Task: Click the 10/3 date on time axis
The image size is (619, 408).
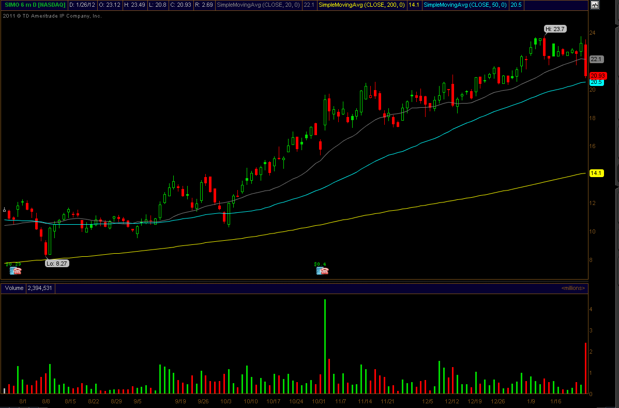Action: click(x=226, y=402)
